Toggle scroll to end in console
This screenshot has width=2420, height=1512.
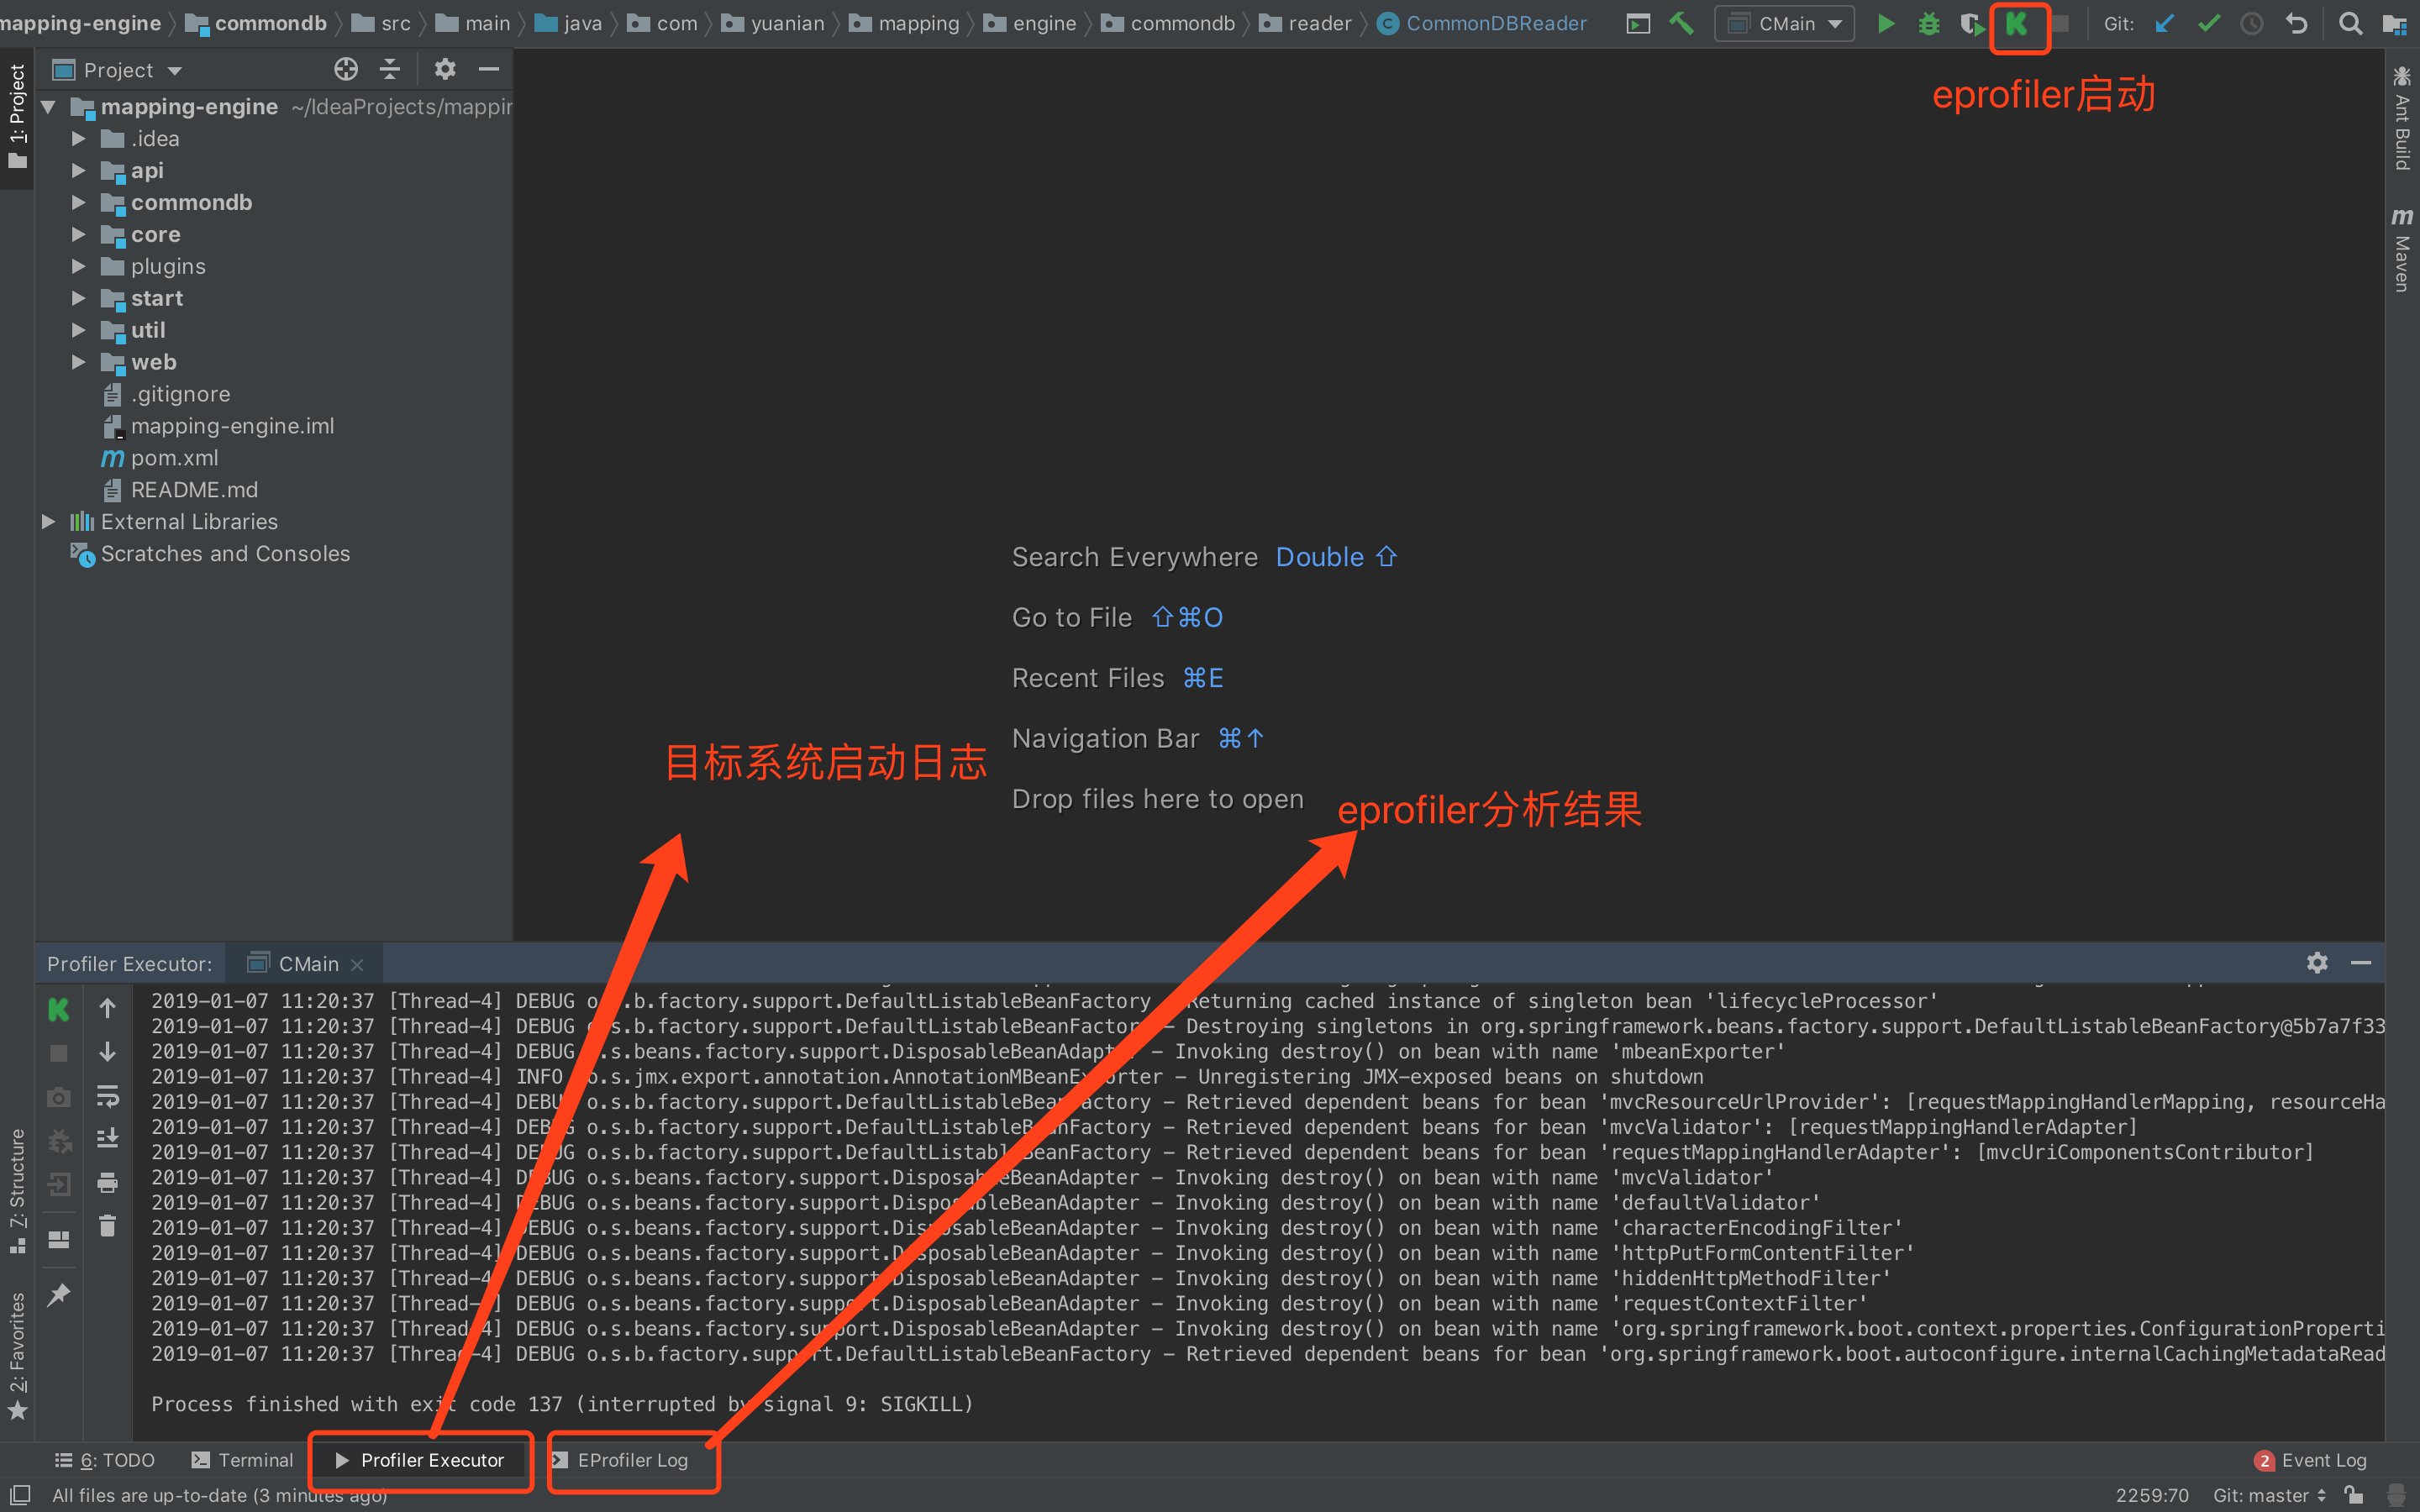pos(108,1139)
